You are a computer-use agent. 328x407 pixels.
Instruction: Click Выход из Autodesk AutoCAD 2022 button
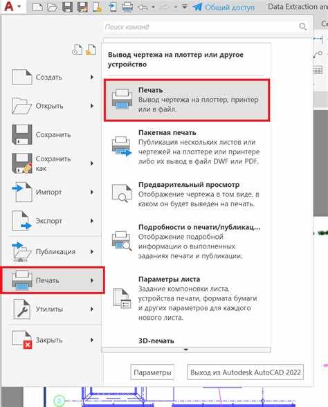(246, 372)
